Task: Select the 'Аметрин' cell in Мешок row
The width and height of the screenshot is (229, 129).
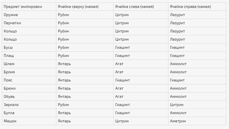Action: pos(197,121)
